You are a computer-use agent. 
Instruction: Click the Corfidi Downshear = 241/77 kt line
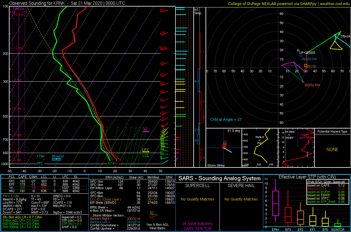tap(115, 225)
